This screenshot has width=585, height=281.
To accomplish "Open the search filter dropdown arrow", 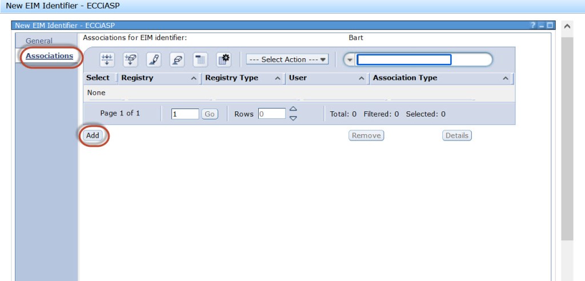I will [x=349, y=60].
